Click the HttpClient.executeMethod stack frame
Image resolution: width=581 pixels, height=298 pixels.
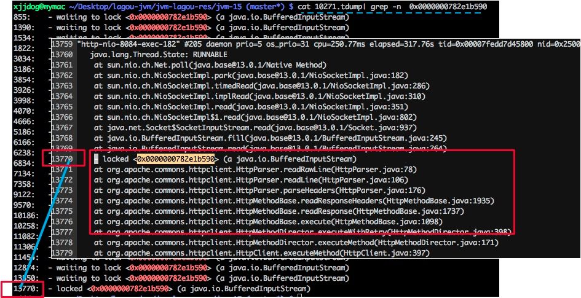coord(262,253)
